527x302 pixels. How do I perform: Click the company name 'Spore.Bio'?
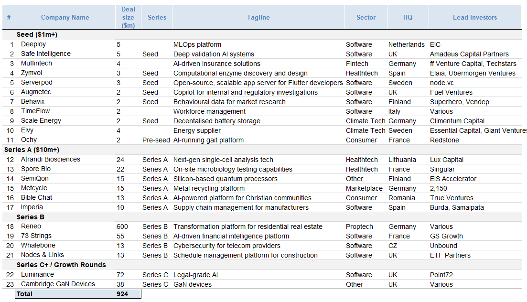click(36, 169)
